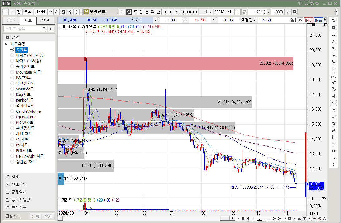Image resolution: width=341 pixels, height=223 pixels.
Task: Click the redo arrow in right toolbar
Action: [334, 158]
